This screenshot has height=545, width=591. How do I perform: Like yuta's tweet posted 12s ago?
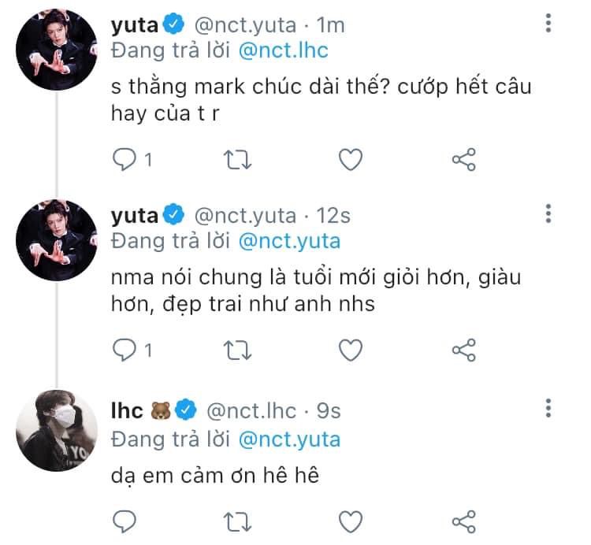(351, 350)
